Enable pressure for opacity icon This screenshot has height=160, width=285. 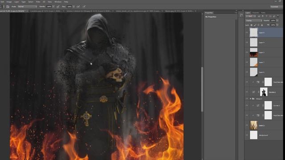tap(58, 7)
